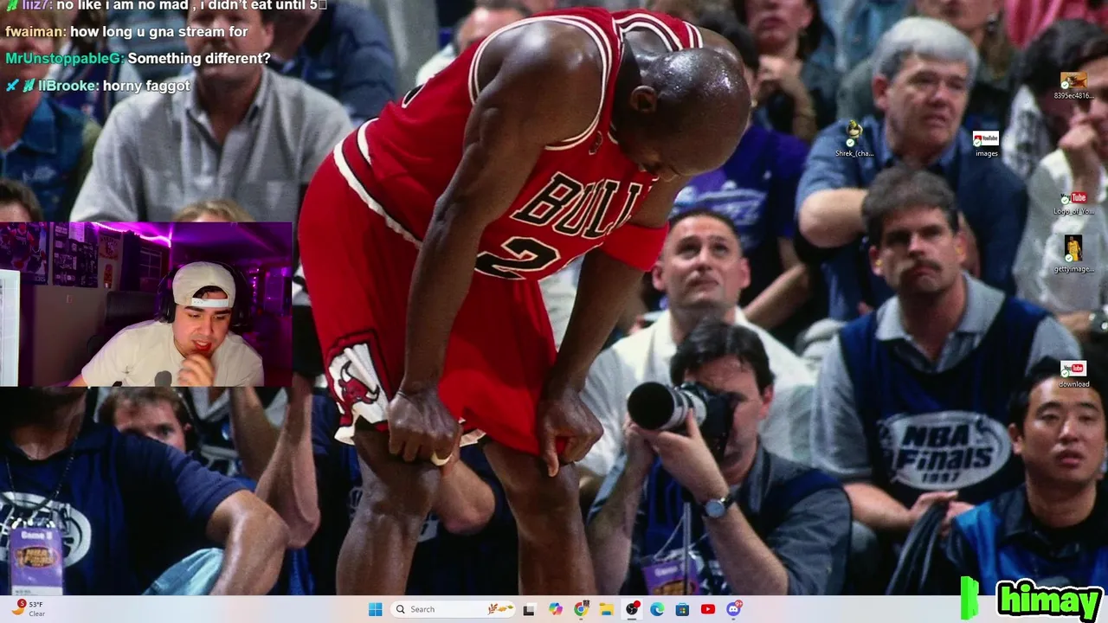
Task: Open the weather widget showing 53°F
Action: [x=29, y=609]
